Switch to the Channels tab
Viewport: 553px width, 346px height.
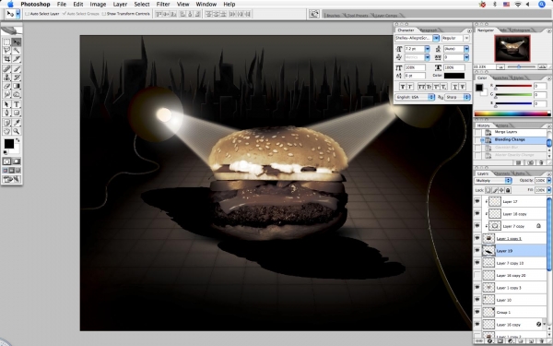click(502, 173)
